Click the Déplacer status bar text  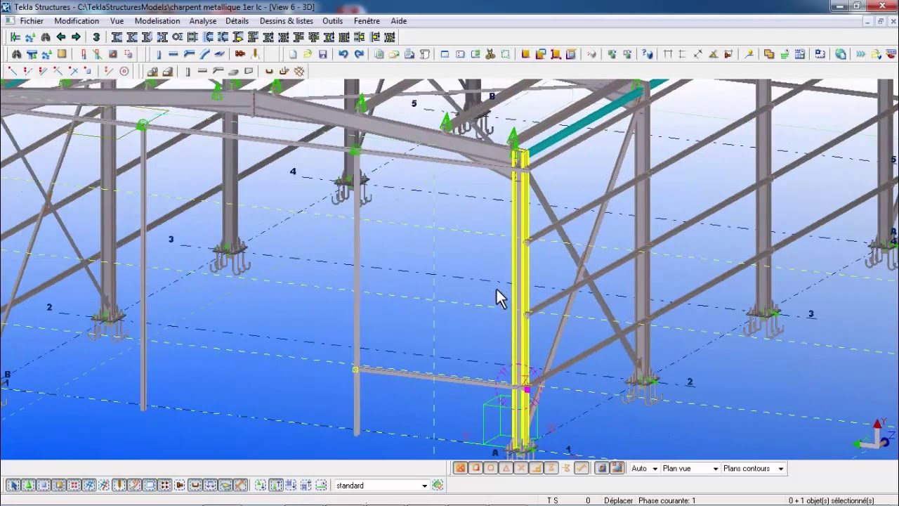pos(618,500)
